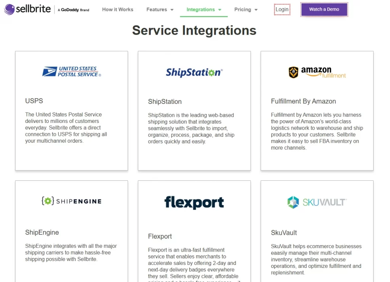Click the Watch a Demo button
The image size is (390, 282).
[324, 10]
